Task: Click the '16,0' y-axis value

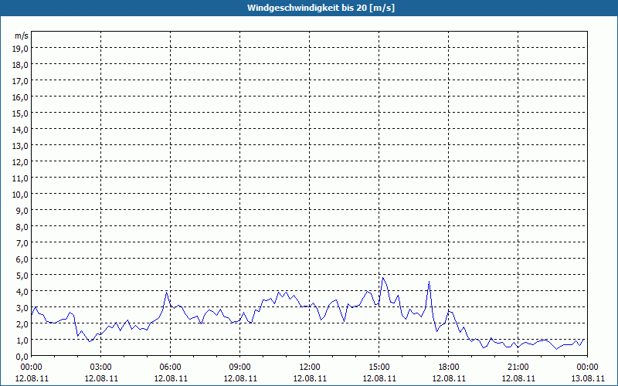Action: pyautogui.click(x=21, y=97)
